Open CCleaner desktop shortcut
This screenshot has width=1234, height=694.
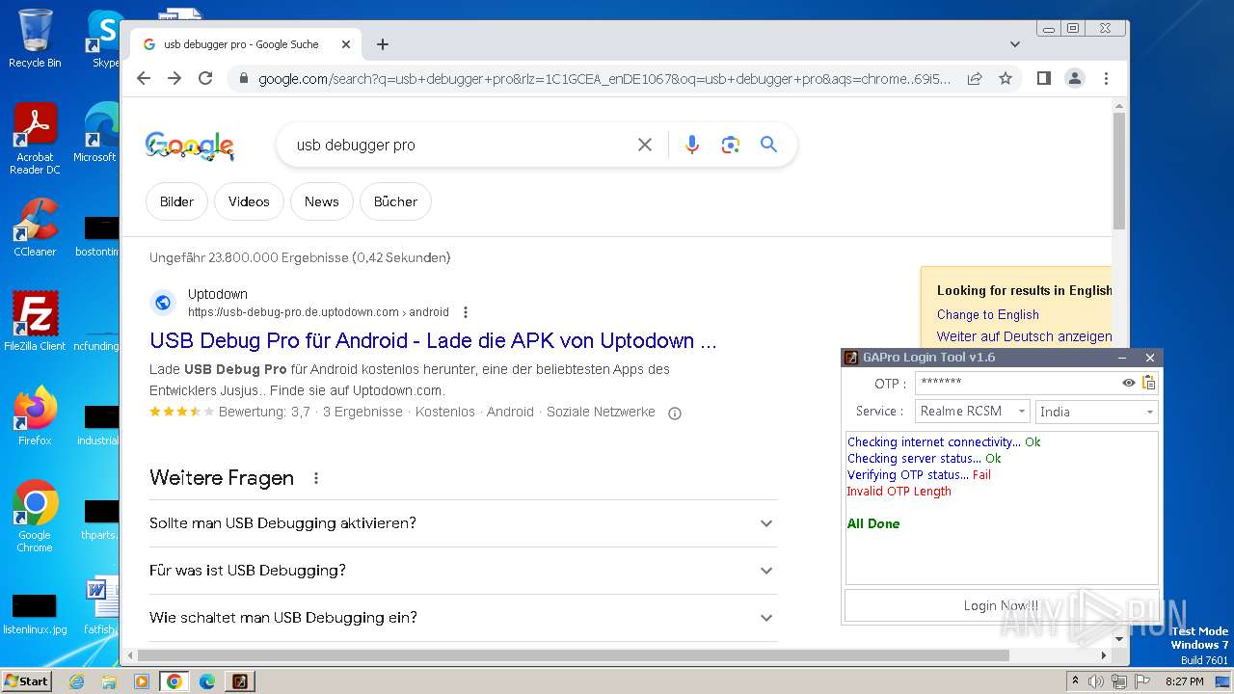35,227
